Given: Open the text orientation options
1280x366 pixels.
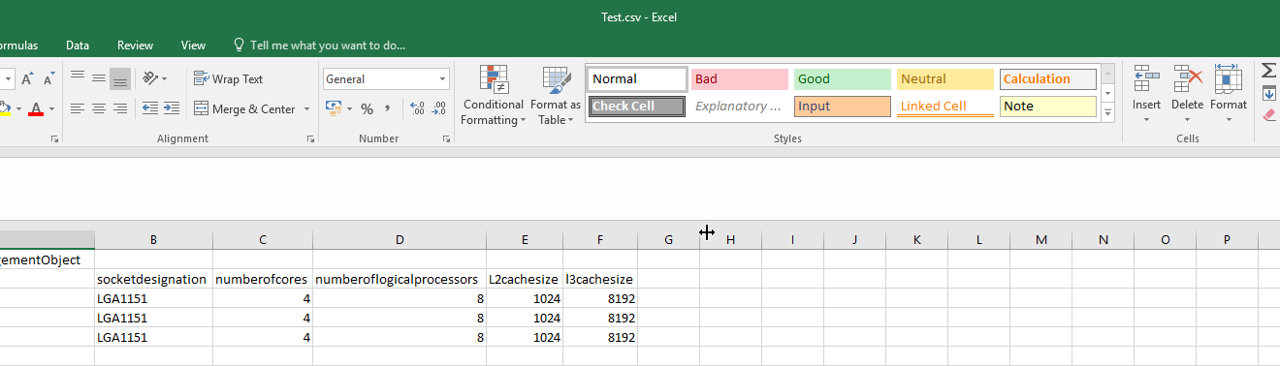Looking at the screenshot, I should pos(155,78).
